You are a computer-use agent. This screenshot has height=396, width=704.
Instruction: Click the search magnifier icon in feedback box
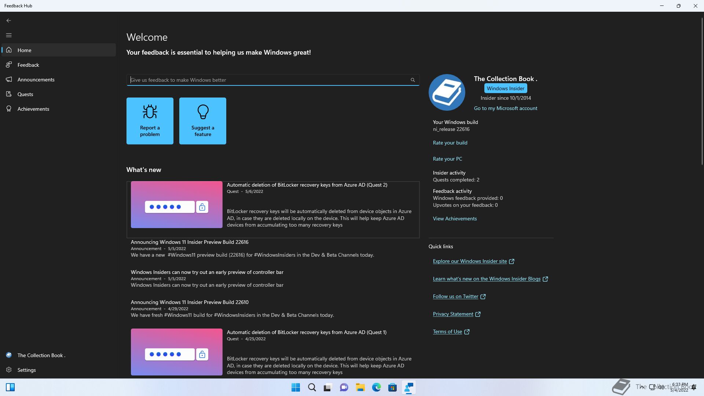click(x=413, y=80)
